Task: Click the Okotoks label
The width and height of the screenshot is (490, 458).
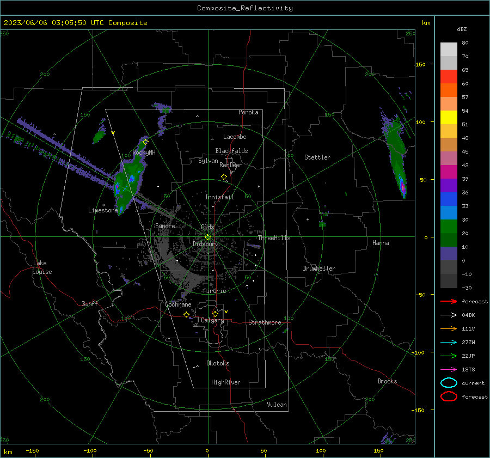Action: click(x=218, y=363)
